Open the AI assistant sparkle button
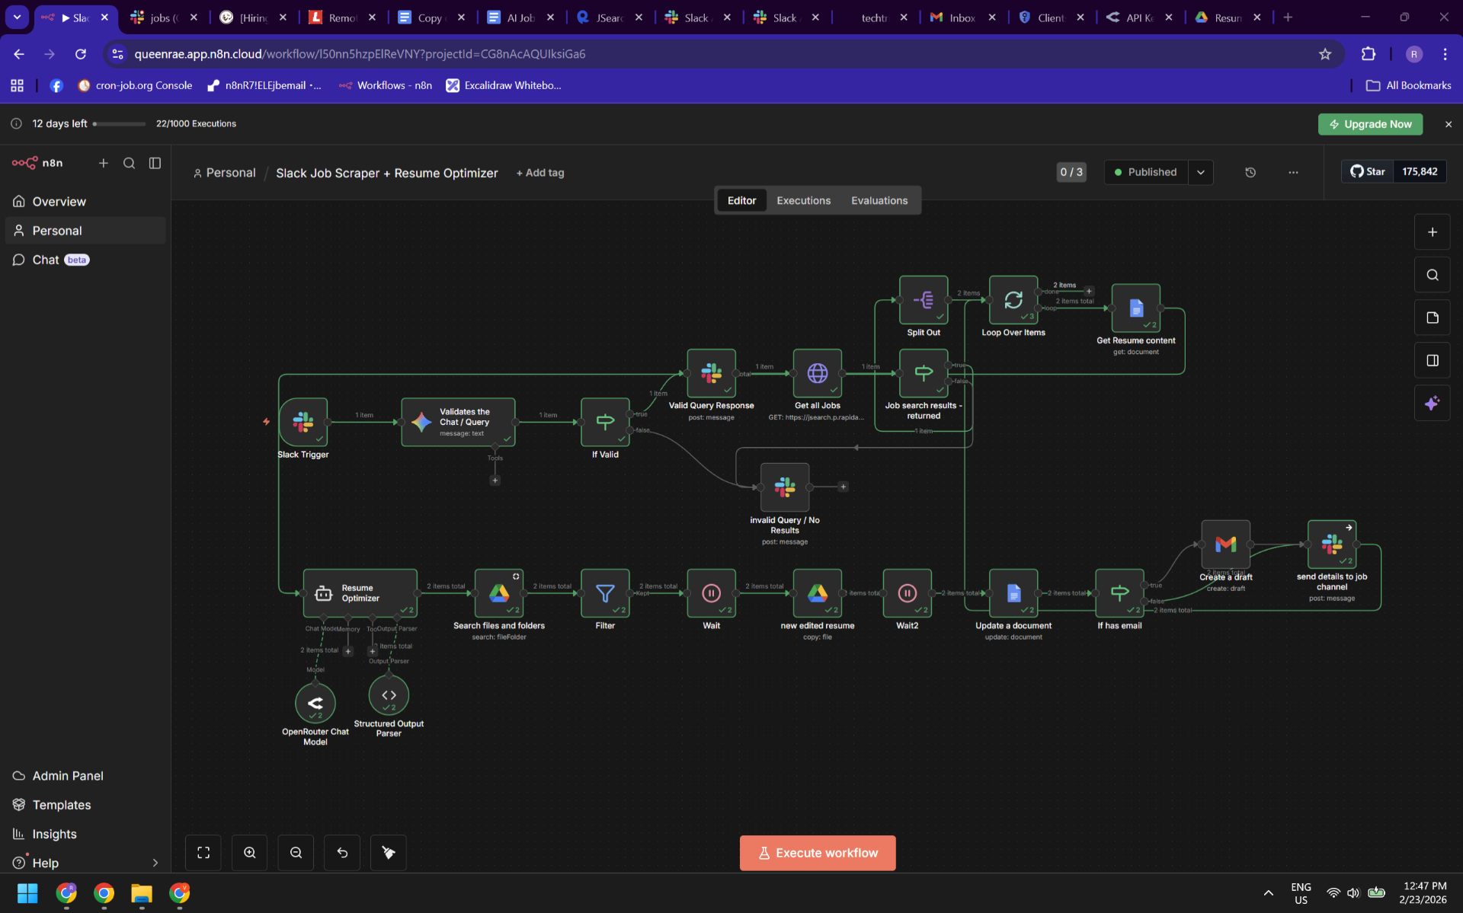The image size is (1463, 913). point(1432,403)
